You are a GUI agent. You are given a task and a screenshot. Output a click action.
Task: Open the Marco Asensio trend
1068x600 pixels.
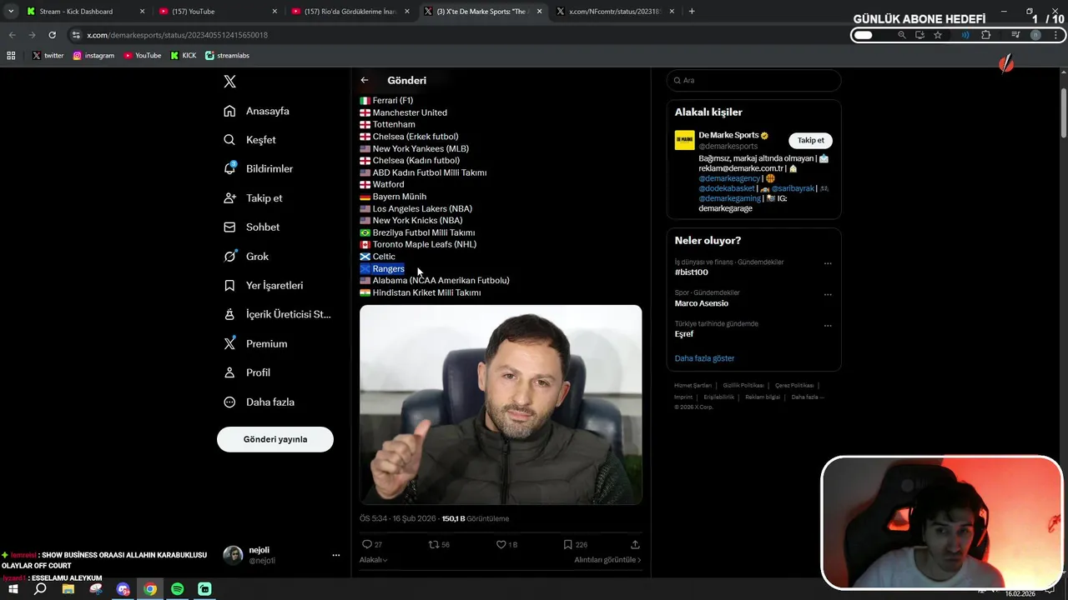702,303
